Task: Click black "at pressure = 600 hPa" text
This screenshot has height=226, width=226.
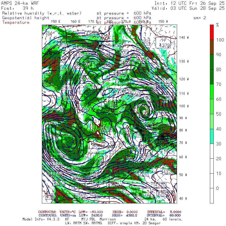Action: [x=124, y=13]
